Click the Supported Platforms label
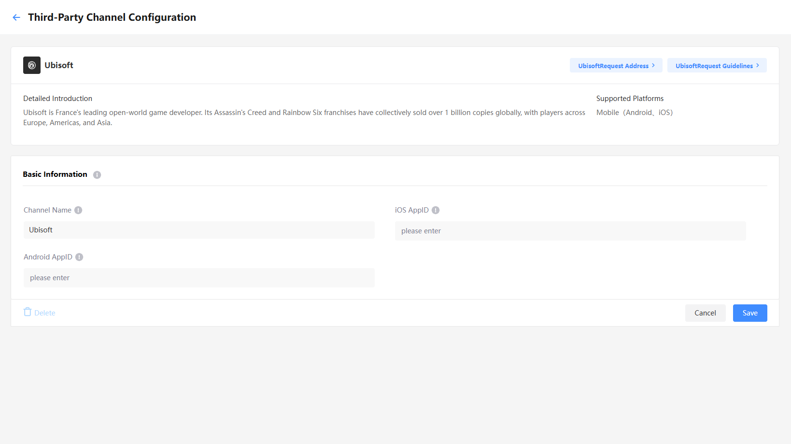Screen dimensions: 791x444 [630, 99]
